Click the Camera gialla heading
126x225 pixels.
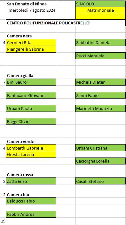[x=31, y=76]
